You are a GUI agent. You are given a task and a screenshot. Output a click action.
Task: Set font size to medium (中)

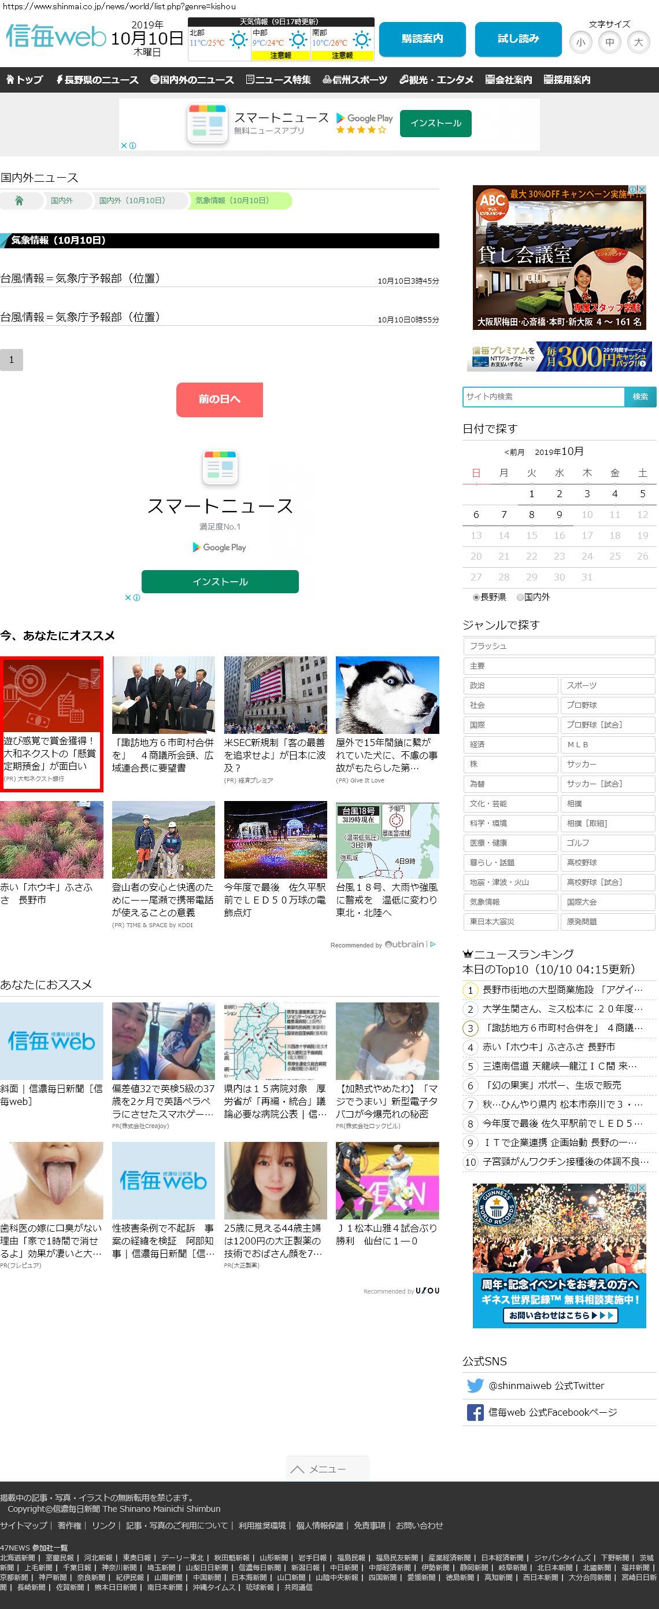pos(609,42)
